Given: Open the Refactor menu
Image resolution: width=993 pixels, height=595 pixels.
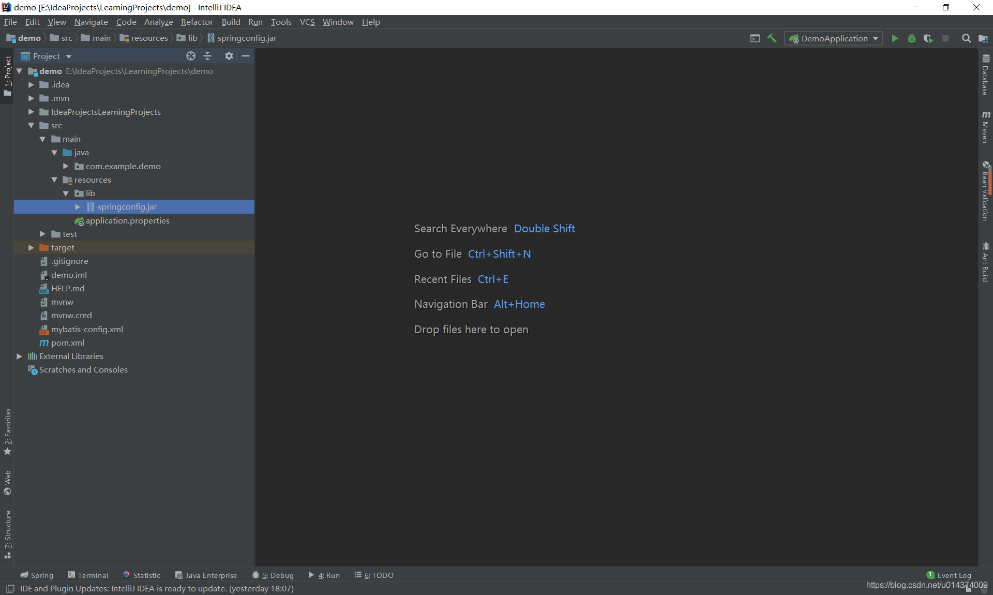Looking at the screenshot, I should point(197,22).
